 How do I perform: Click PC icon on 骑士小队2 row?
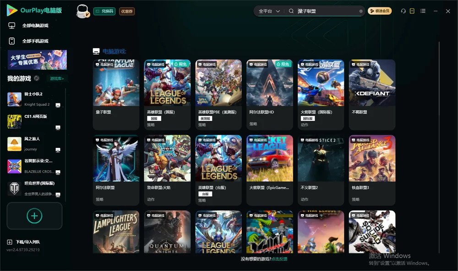point(58,105)
